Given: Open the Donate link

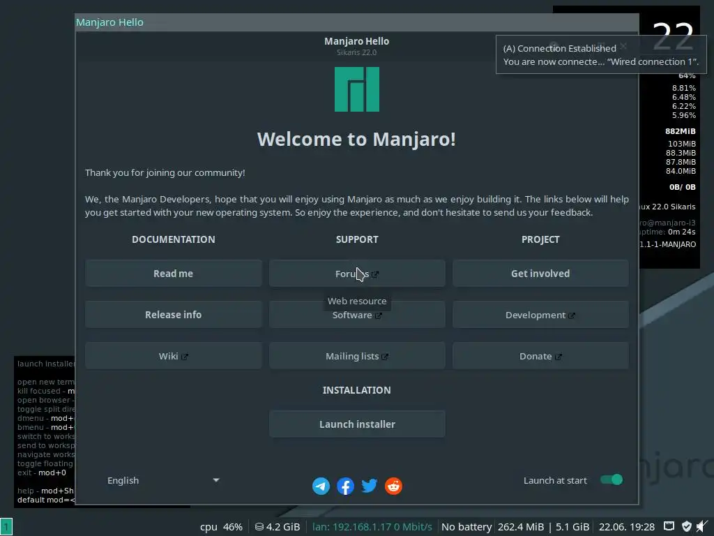Looking at the screenshot, I should [540, 356].
